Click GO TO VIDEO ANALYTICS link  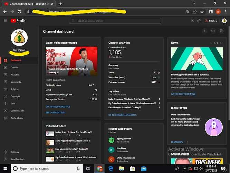58,107
